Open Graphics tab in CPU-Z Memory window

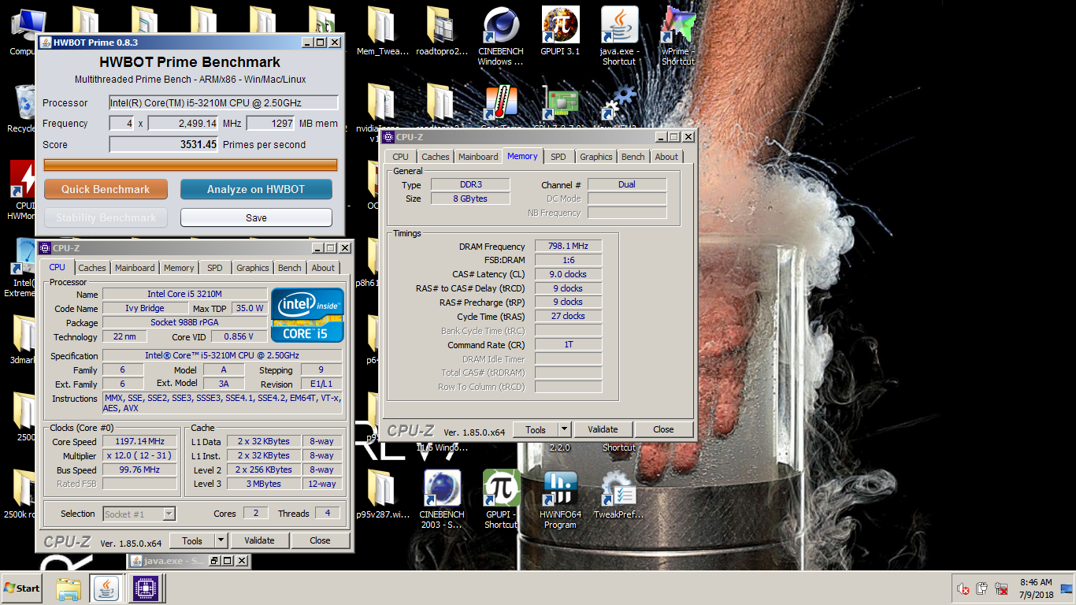point(596,157)
